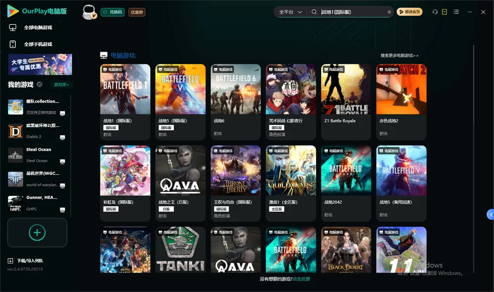The height and width of the screenshot is (292, 494).
Task: Click the 点击反馈 feedback link
Action: (x=301, y=279)
